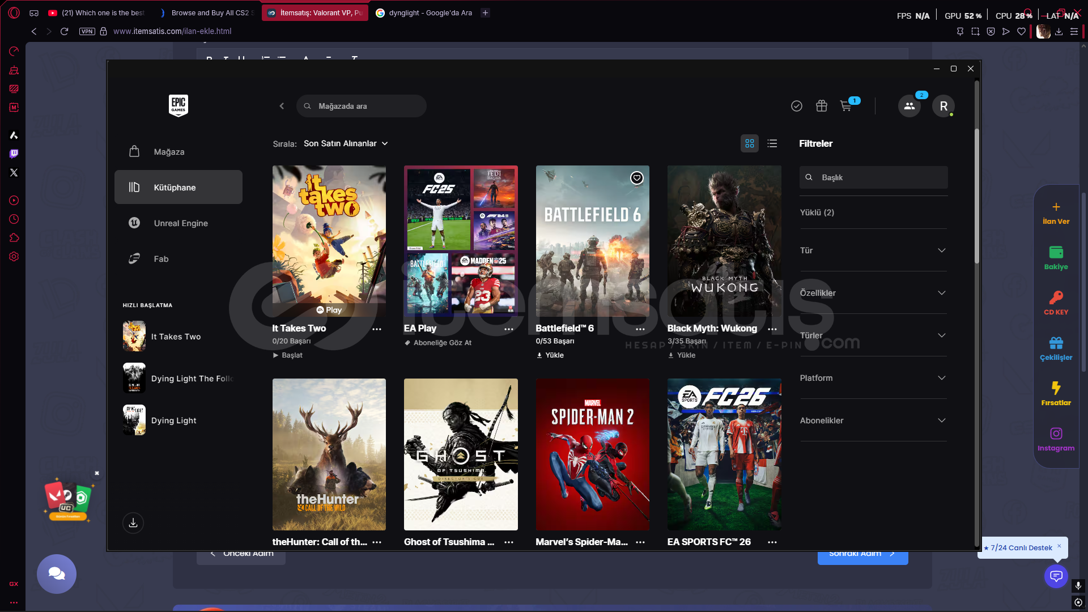The image size is (1088, 612).
Task: Click the Epic Games logo
Action: (178, 105)
